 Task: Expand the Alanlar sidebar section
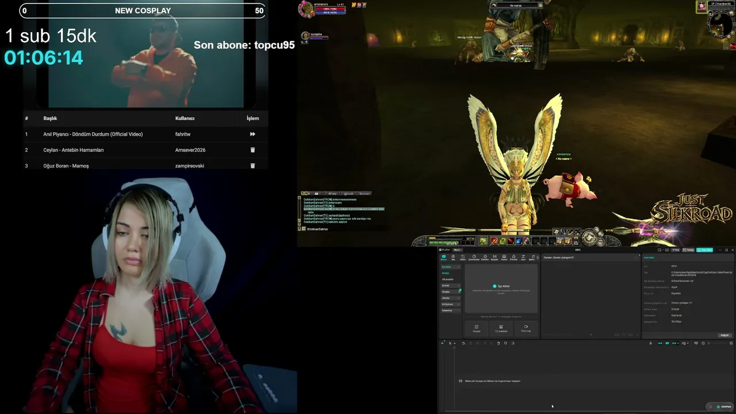tap(450, 298)
